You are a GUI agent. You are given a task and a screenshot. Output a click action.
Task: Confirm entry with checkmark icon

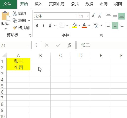point(58,45)
